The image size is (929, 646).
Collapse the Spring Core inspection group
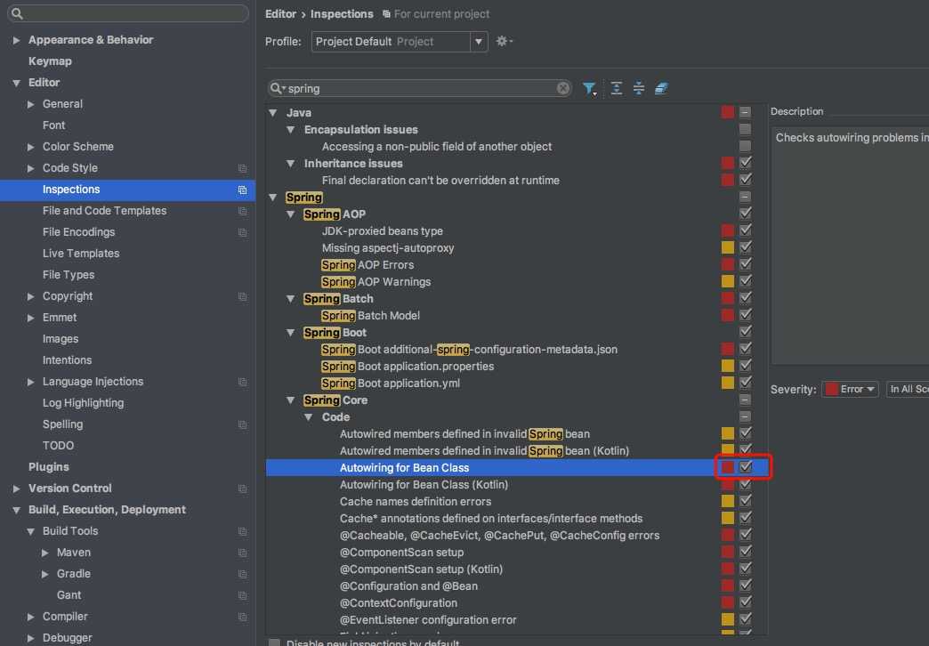pos(291,400)
